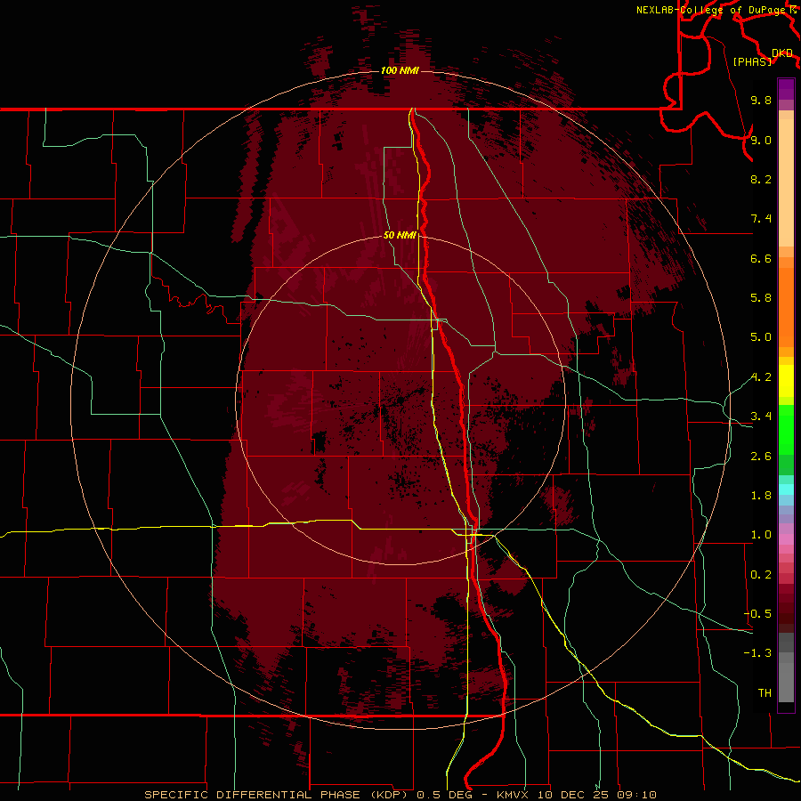Click the 5.0 value on the color scale

click(761, 337)
